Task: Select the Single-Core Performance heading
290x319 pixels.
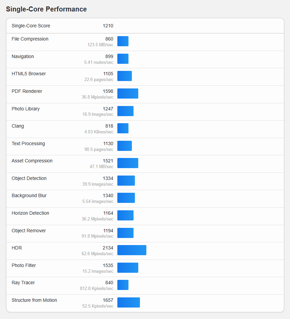Action: (46, 9)
